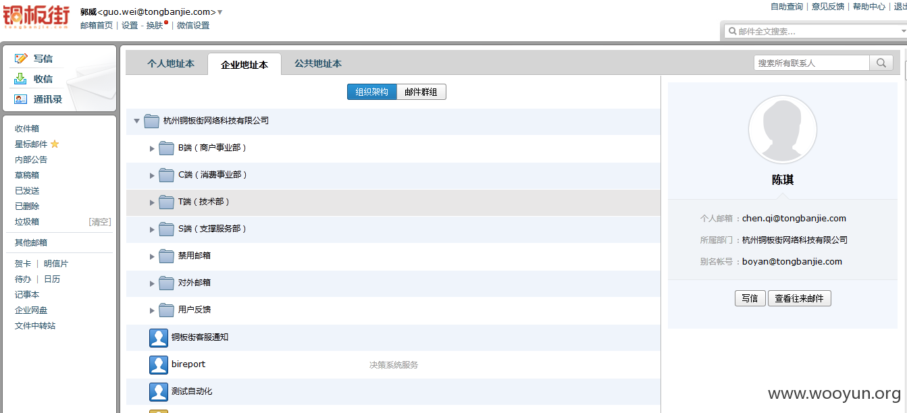Click the contact icon of bireport
The width and height of the screenshot is (907, 413).
pyautogui.click(x=159, y=364)
